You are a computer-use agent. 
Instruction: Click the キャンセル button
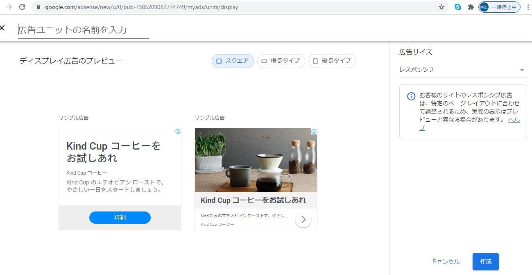445,261
